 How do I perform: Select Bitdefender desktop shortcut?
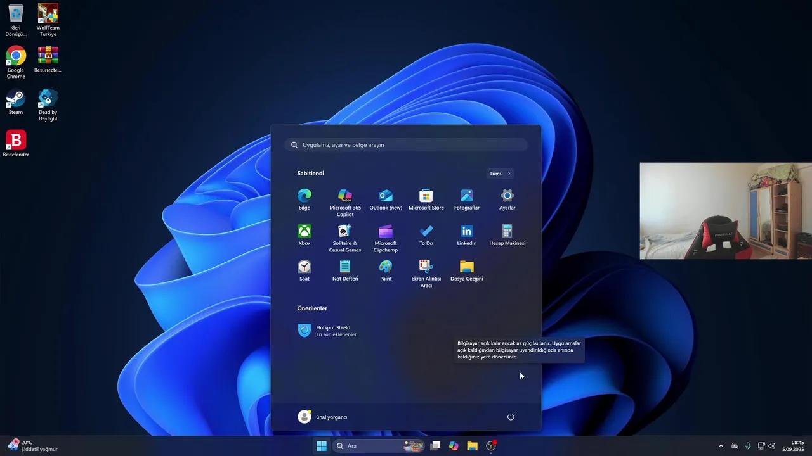16,144
